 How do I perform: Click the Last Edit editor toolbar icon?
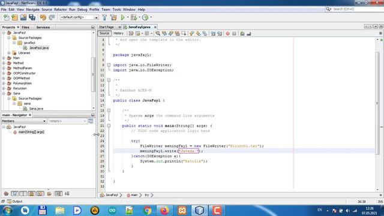coord(131,34)
